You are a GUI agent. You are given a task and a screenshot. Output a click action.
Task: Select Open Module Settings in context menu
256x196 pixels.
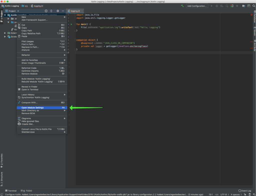[x=32, y=108]
